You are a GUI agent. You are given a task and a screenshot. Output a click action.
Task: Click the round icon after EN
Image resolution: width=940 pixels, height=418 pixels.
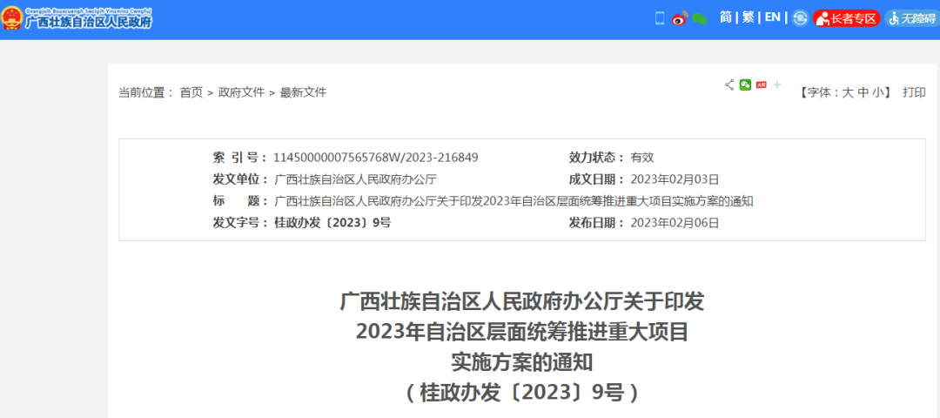point(800,18)
